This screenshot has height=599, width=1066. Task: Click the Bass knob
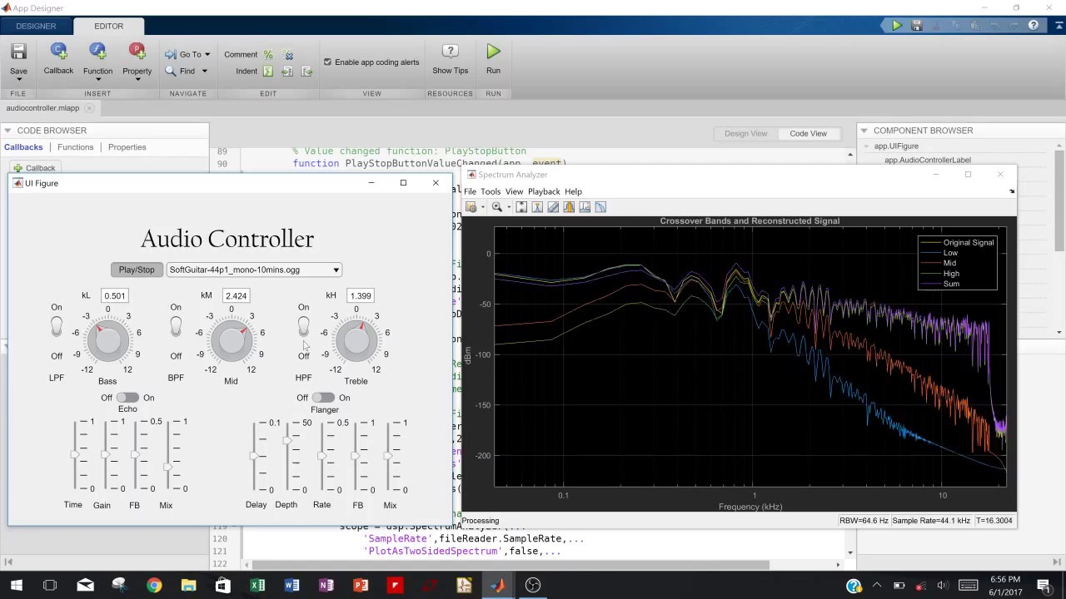(107, 341)
